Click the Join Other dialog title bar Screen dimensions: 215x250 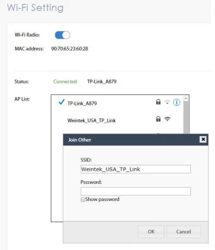(136, 140)
